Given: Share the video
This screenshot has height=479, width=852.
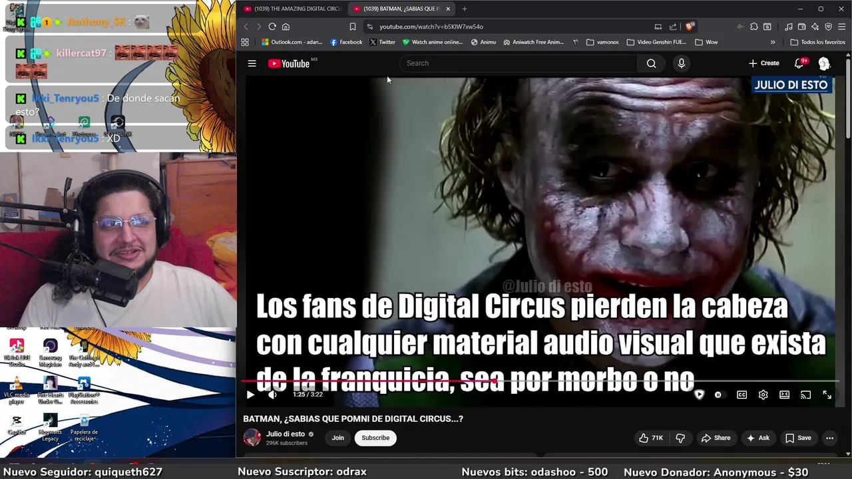Looking at the screenshot, I should pos(716,438).
